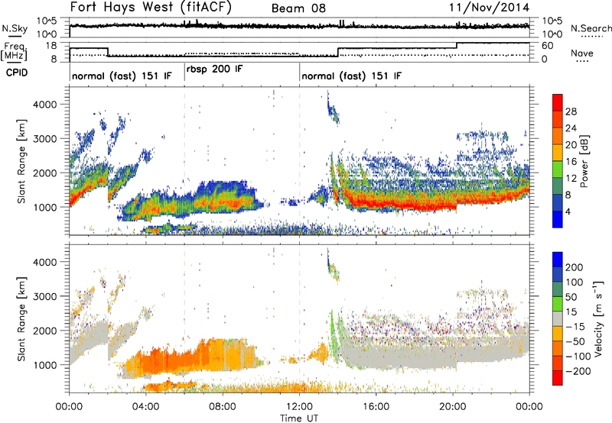Select the 'rbsp 200 IF' label
This screenshot has height=423, width=612.
pos(214,69)
